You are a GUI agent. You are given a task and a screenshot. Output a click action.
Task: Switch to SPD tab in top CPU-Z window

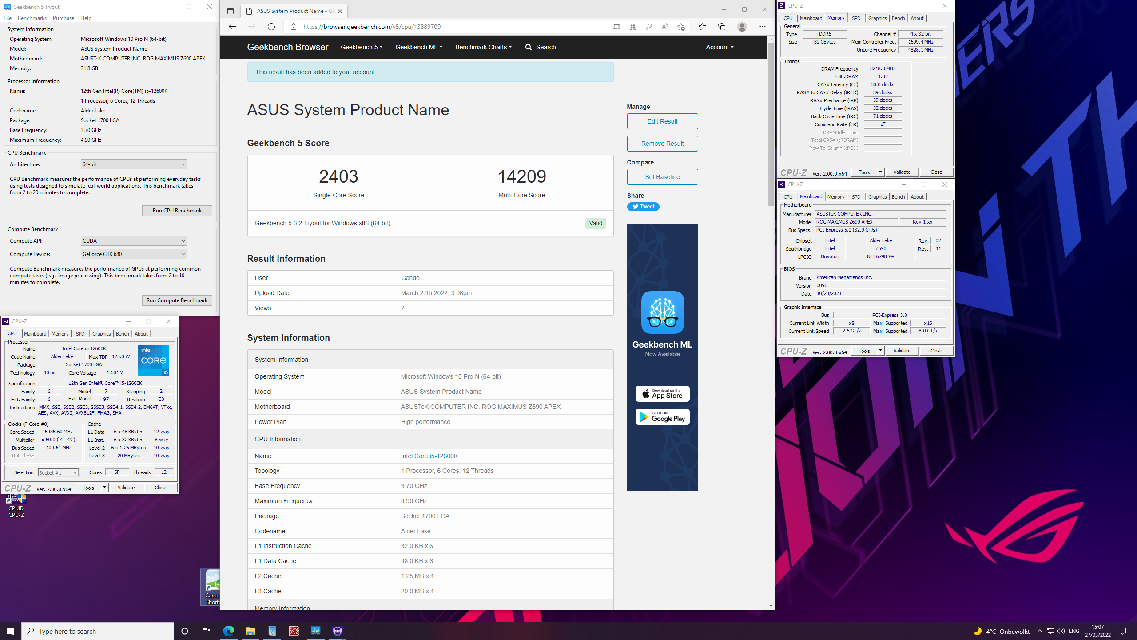[856, 18]
